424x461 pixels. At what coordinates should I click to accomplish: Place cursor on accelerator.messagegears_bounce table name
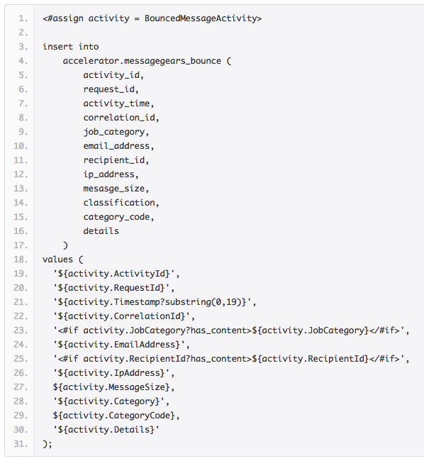point(142,61)
